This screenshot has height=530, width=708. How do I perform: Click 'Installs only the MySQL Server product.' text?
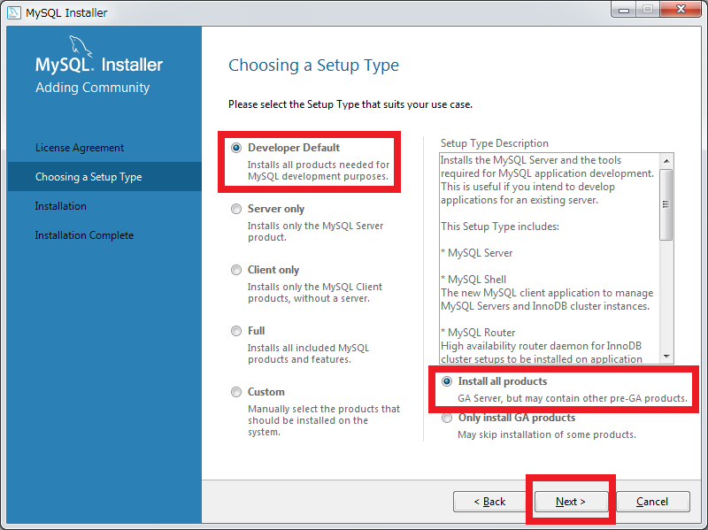(x=315, y=232)
